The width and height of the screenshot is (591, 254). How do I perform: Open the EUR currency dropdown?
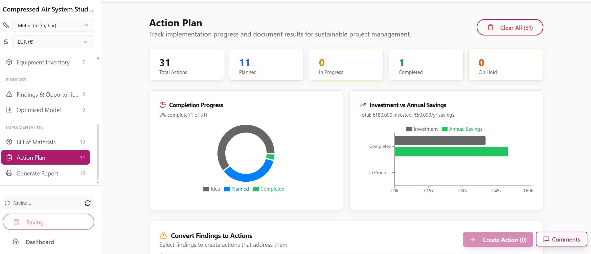(x=53, y=42)
